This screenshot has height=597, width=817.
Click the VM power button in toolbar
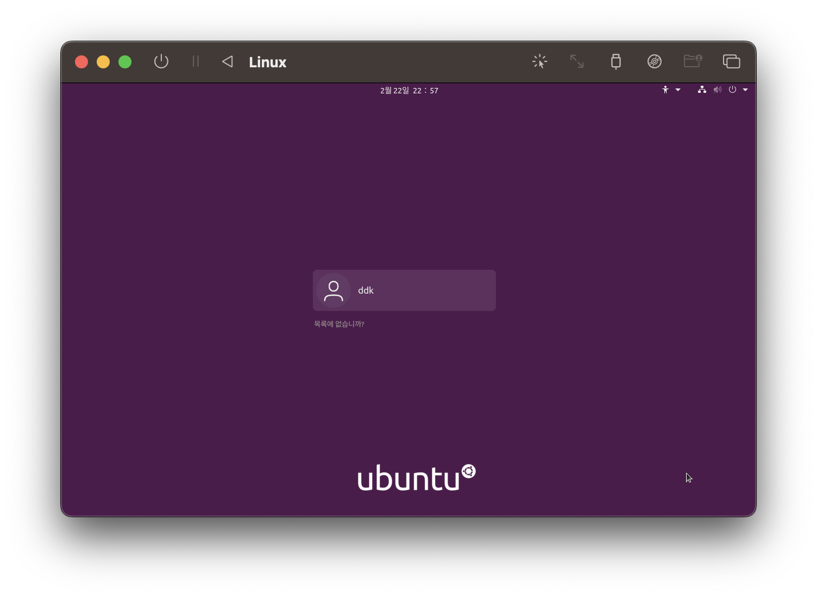(x=161, y=61)
